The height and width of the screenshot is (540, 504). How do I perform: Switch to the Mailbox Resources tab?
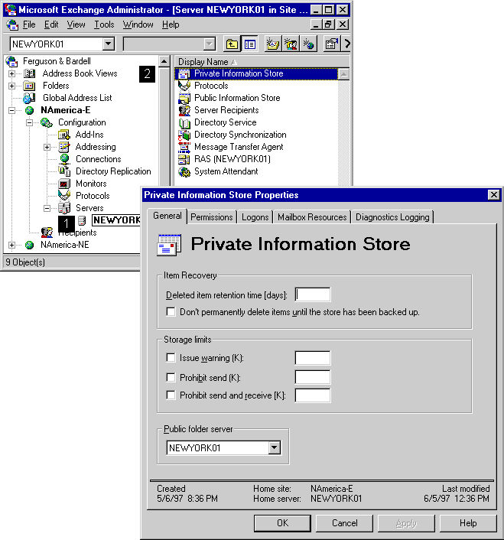pyautogui.click(x=312, y=217)
